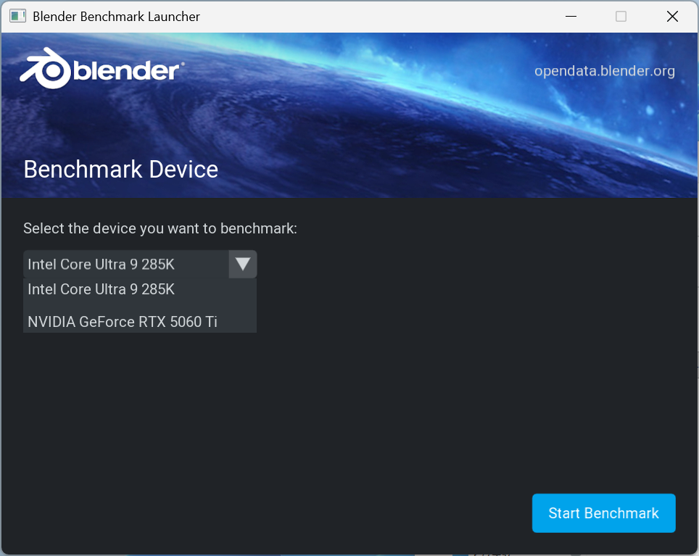Open the opendata.blender.org link

(605, 71)
